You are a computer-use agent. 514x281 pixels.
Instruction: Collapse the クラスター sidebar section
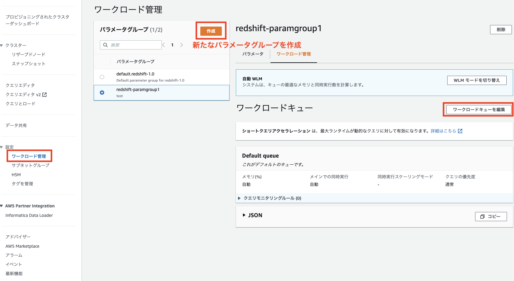[2, 45]
